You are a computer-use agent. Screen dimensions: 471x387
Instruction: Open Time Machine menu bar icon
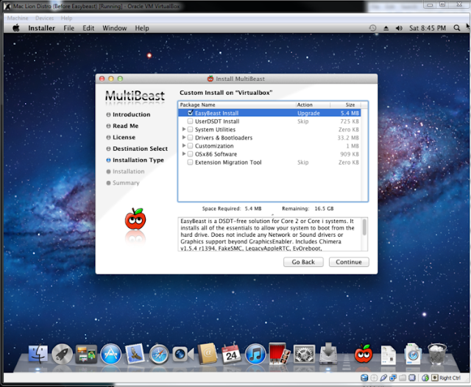pyautogui.click(x=372, y=28)
